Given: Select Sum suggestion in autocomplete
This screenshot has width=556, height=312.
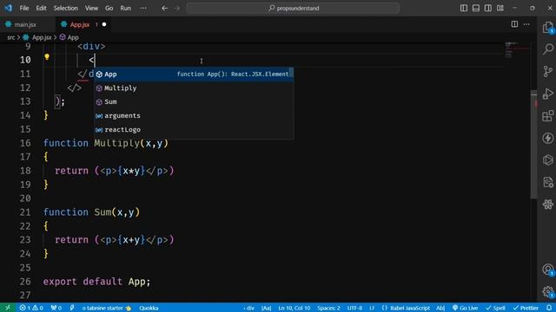Looking at the screenshot, I should click(194, 102).
